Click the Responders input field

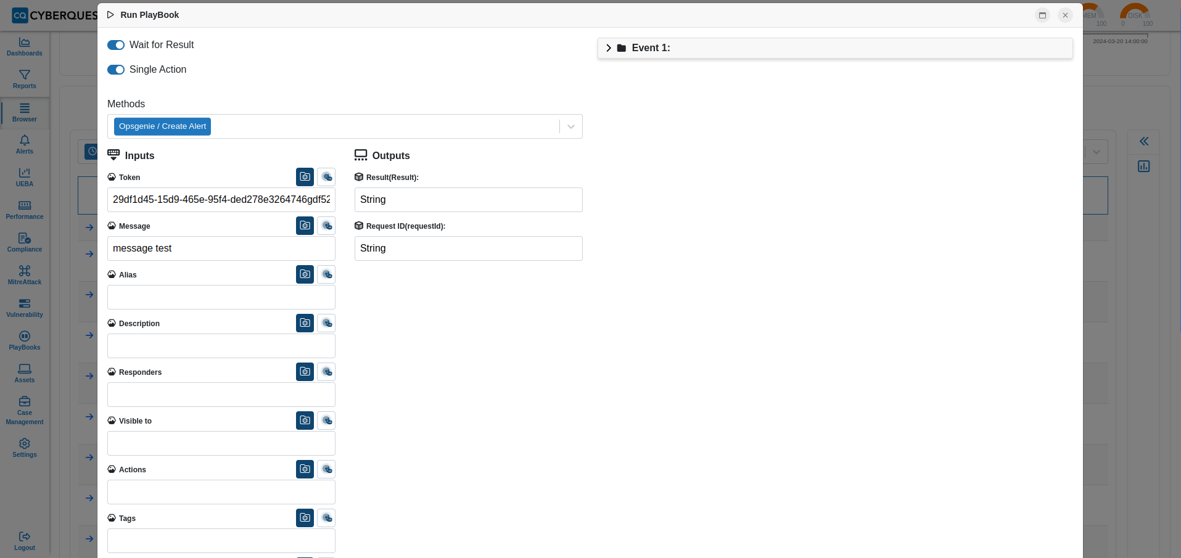tap(221, 395)
